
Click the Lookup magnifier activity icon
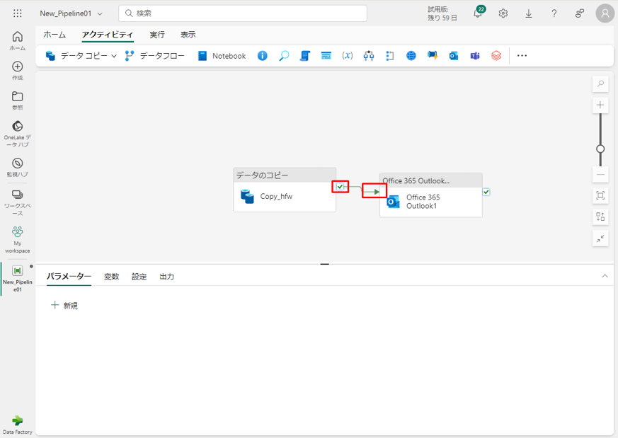click(x=284, y=56)
